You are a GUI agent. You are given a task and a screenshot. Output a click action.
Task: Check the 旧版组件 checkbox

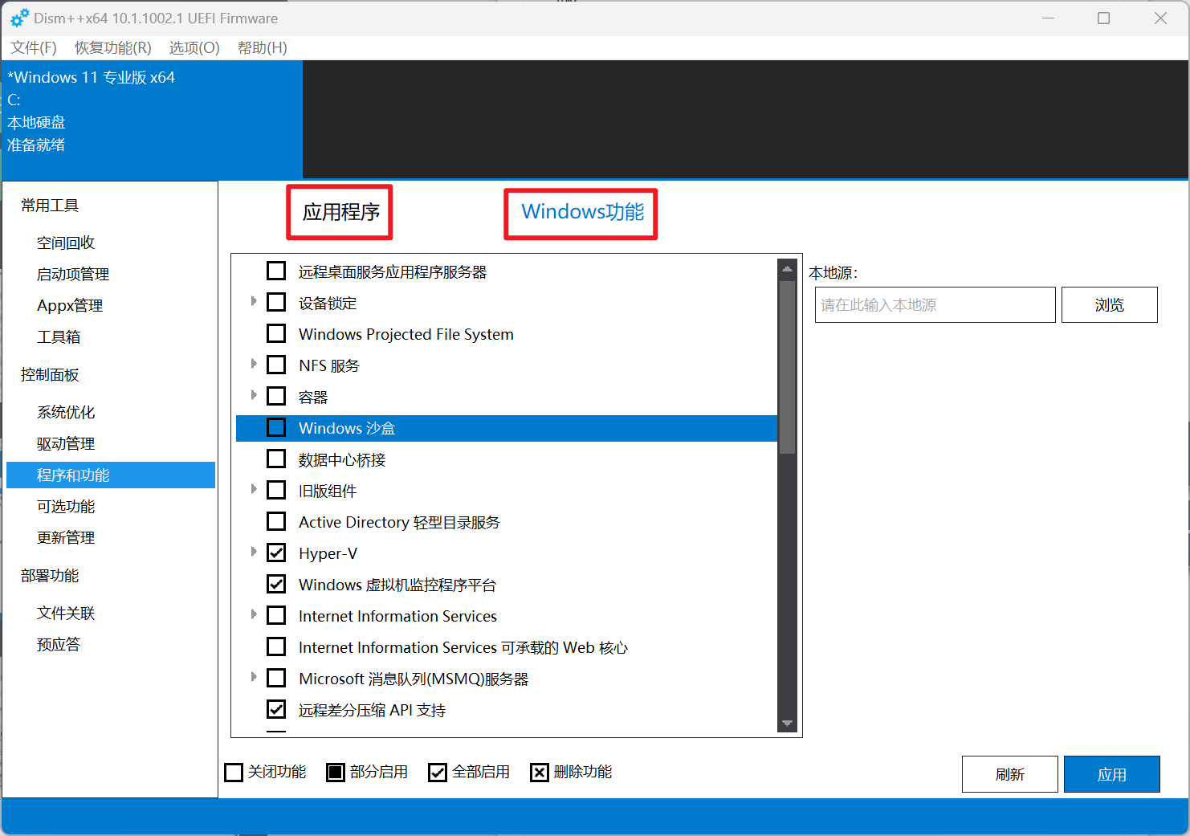pos(276,490)
